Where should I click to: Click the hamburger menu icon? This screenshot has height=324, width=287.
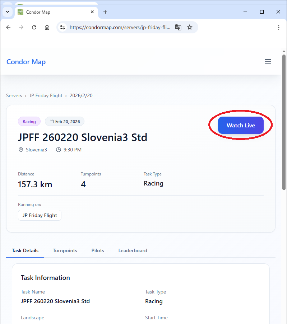click(x=268, y=61)
